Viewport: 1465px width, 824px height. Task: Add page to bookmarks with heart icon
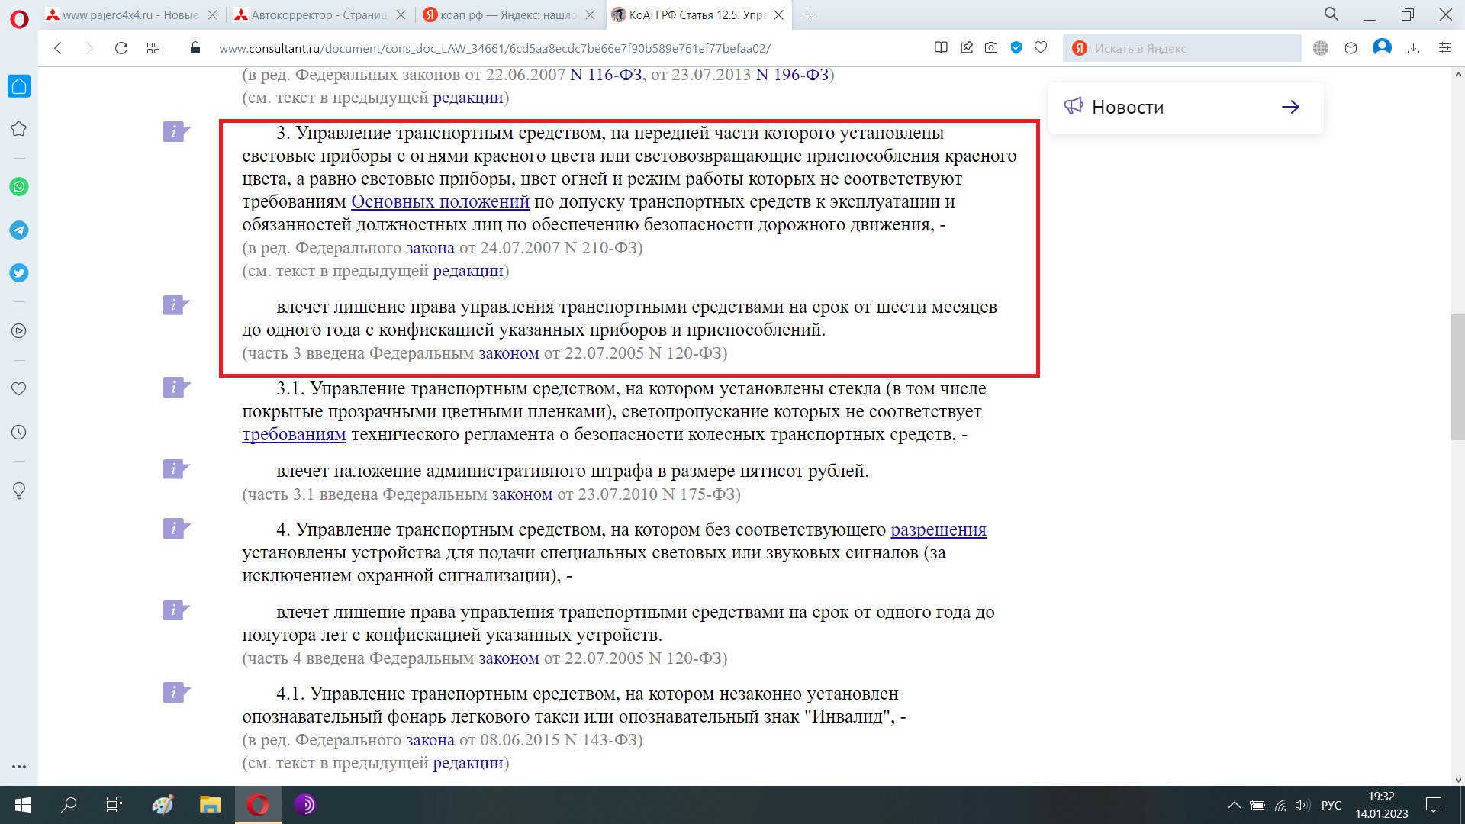1041,48
